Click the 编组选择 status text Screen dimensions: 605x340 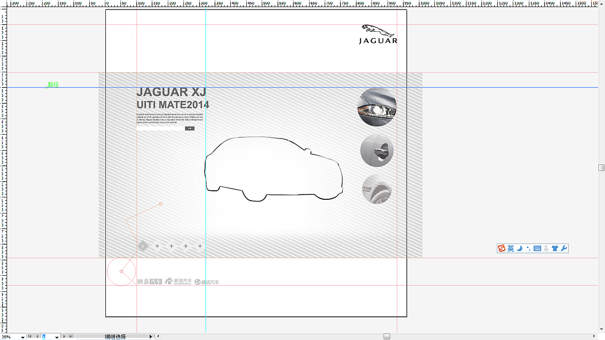115,337
